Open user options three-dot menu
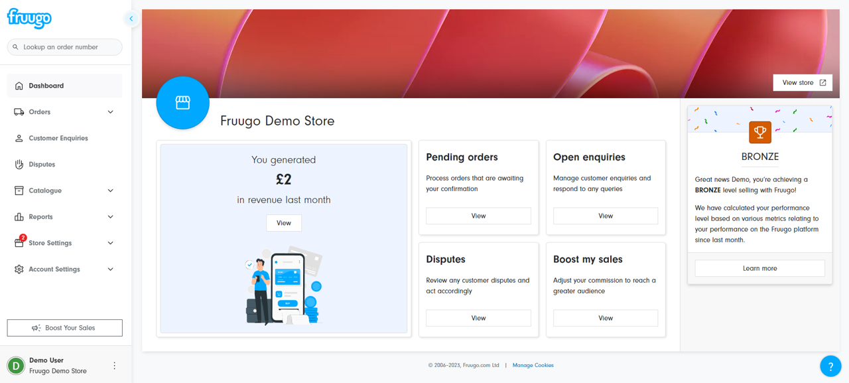Screen dimensions: 849x383 point(114,366)
